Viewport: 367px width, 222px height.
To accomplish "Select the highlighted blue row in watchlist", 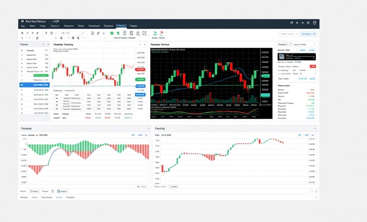I will click(35, 85).
